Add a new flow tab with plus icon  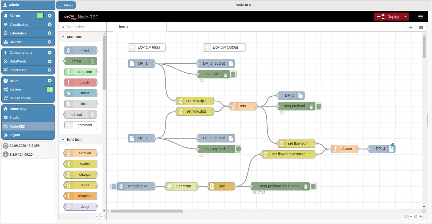(411, 27)
